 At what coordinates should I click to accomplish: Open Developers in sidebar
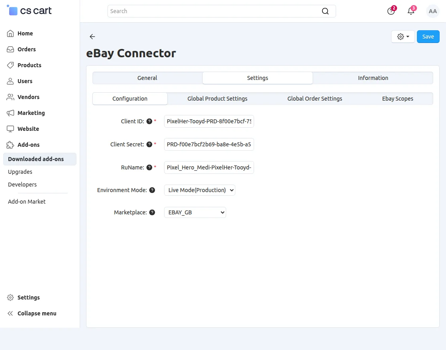(22, 185)
